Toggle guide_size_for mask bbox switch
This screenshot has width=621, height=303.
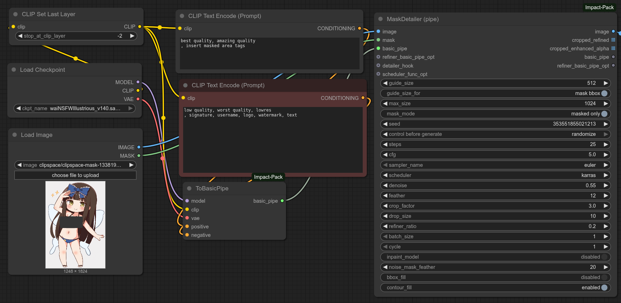pos(604,93)
